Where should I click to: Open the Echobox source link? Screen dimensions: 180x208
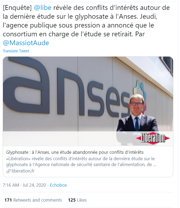[58, 185]
